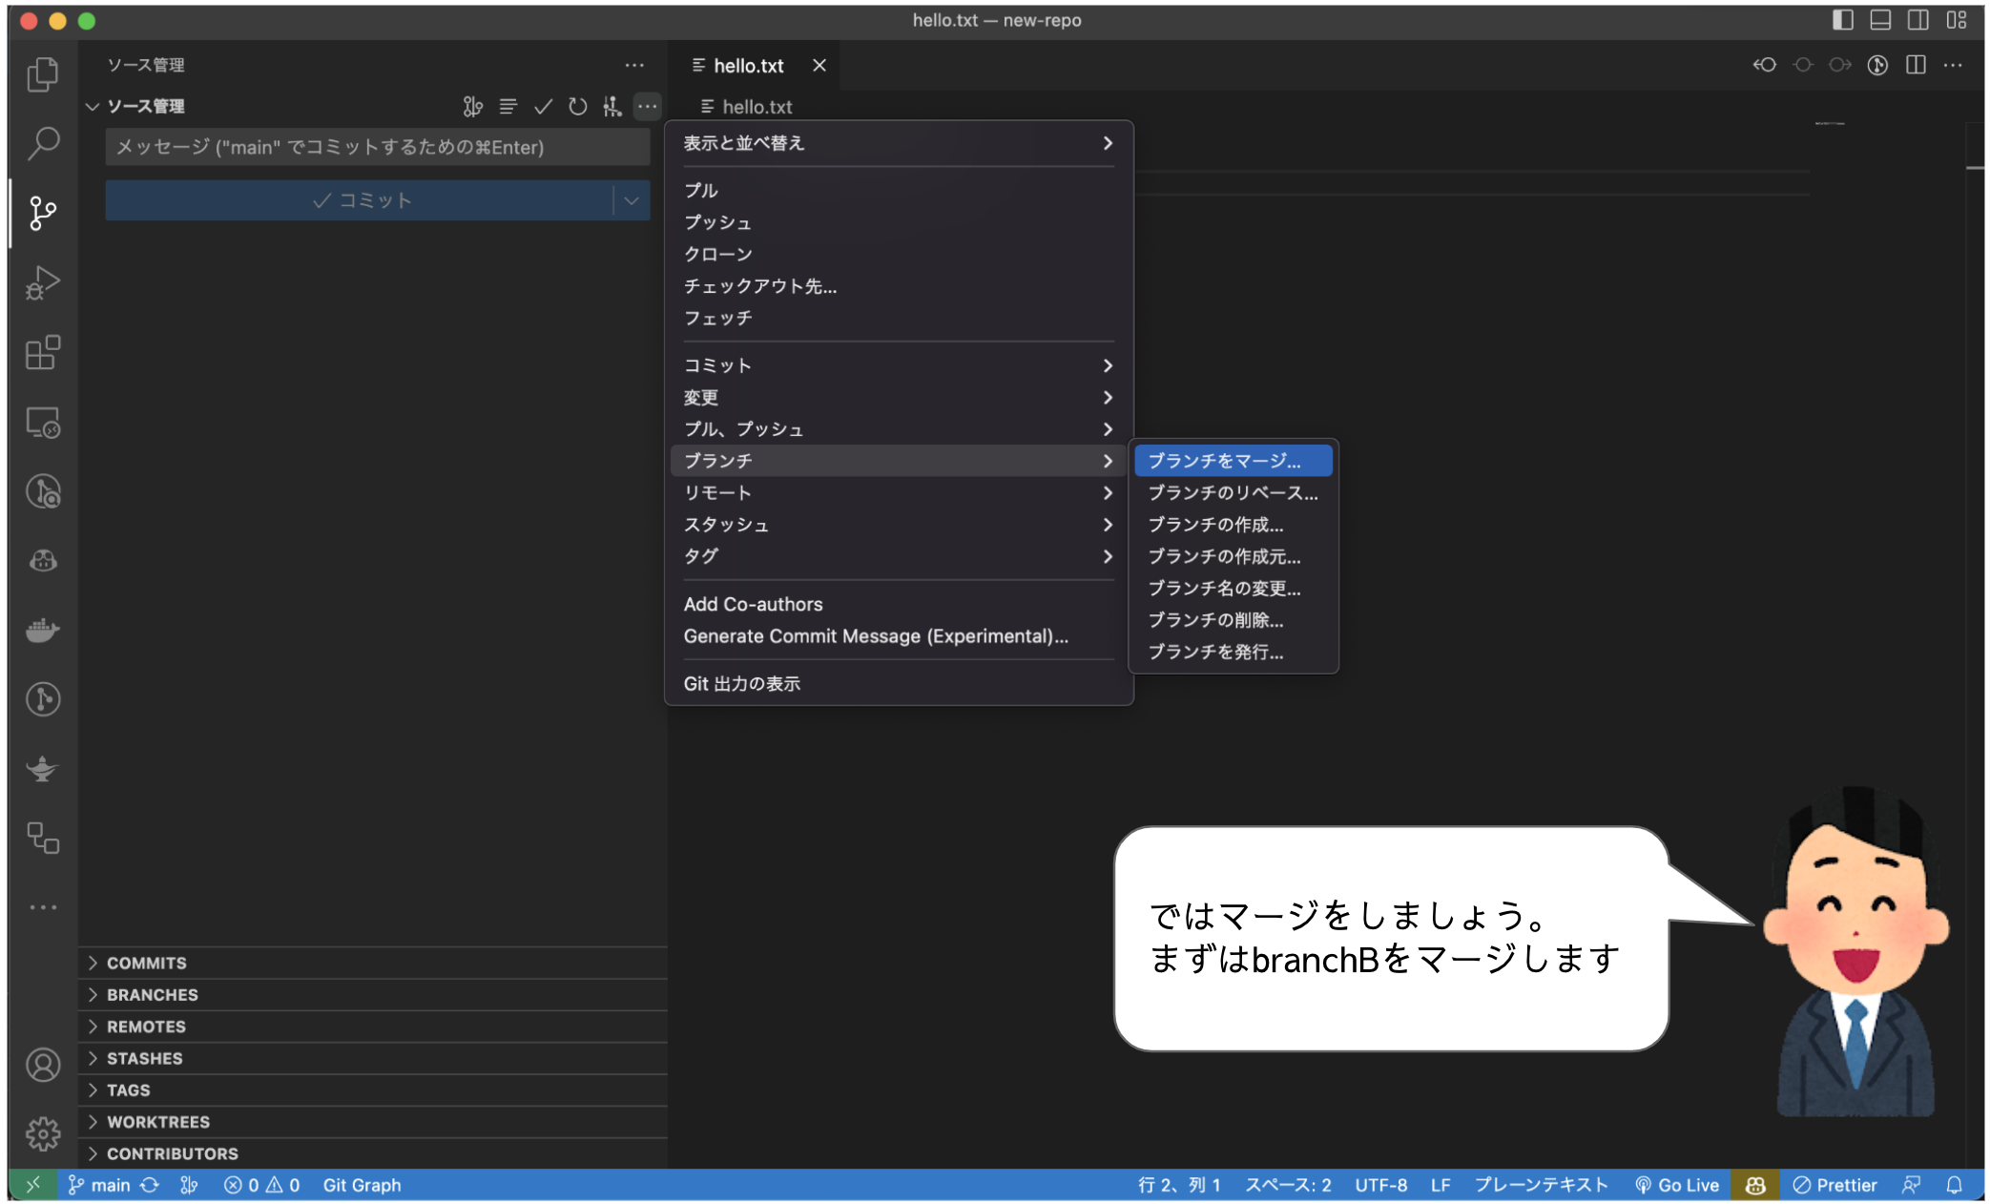This screenshot has width=1990, height=1204.
Task: Click Git Graph in the status bar
Action: pos(363,1185)
